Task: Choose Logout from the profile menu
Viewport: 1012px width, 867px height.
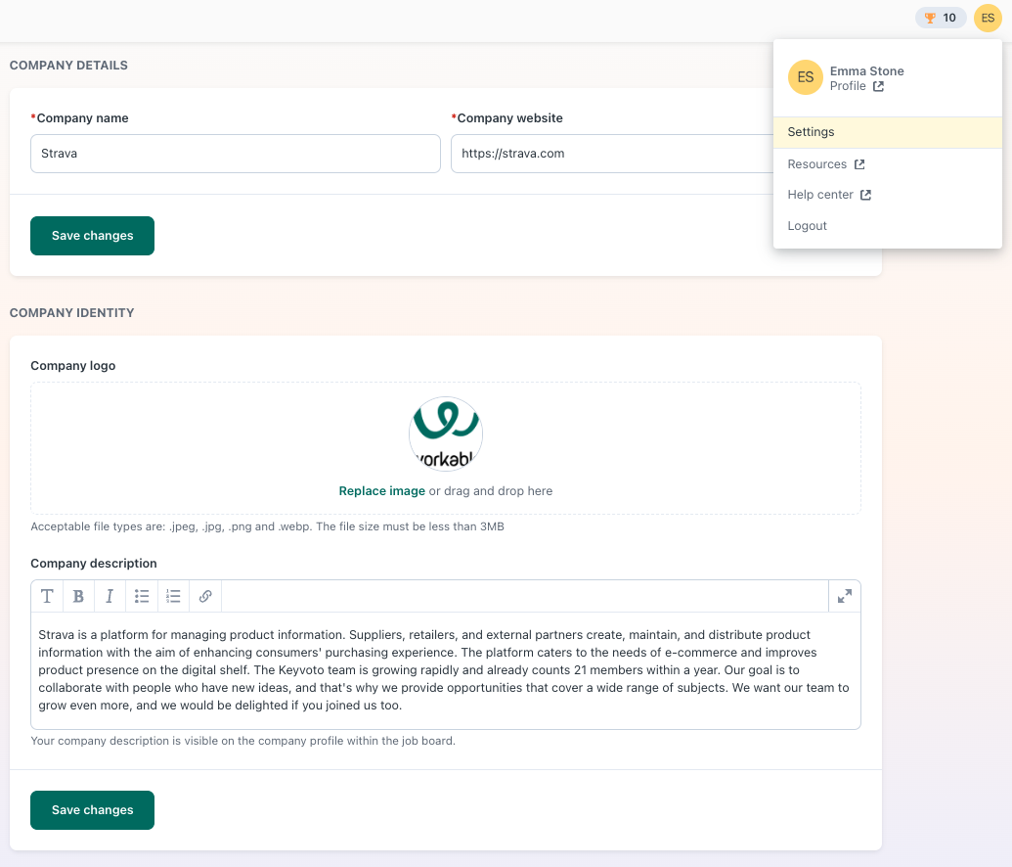Action: (807, 225)
